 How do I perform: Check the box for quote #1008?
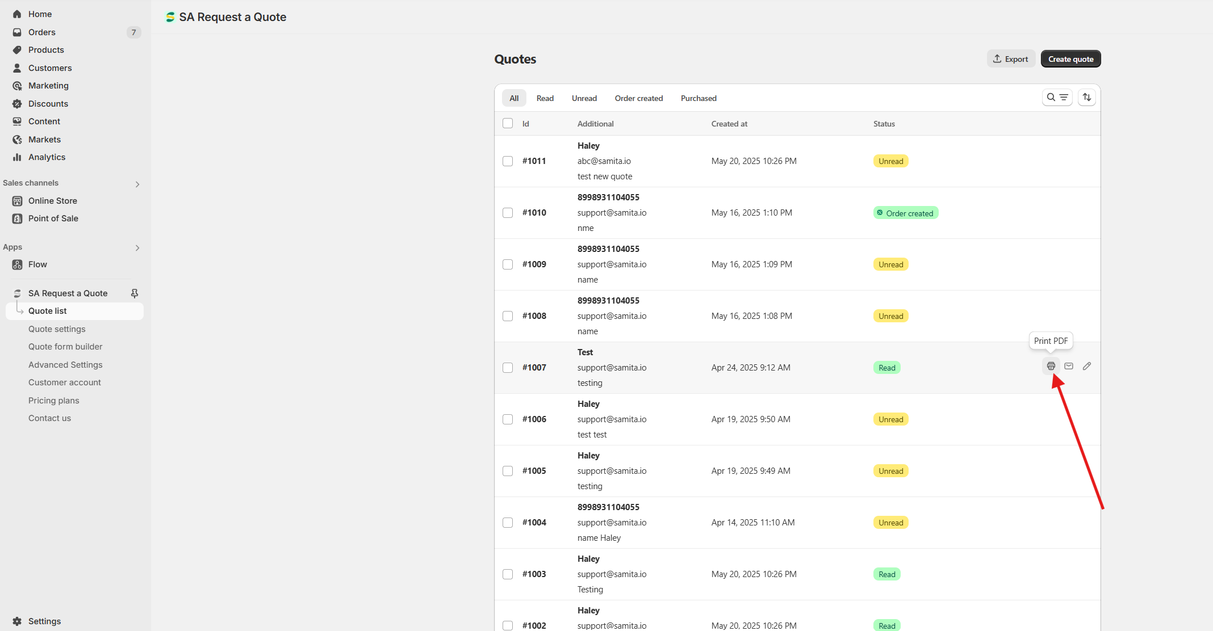click(508, 316)
